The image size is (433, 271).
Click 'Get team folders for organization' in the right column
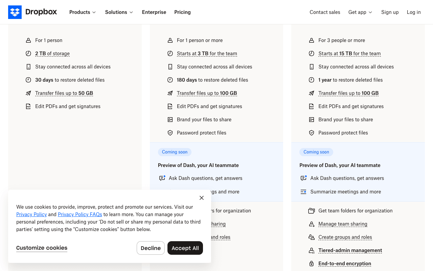pyautogui.click(x=356, y=211)
